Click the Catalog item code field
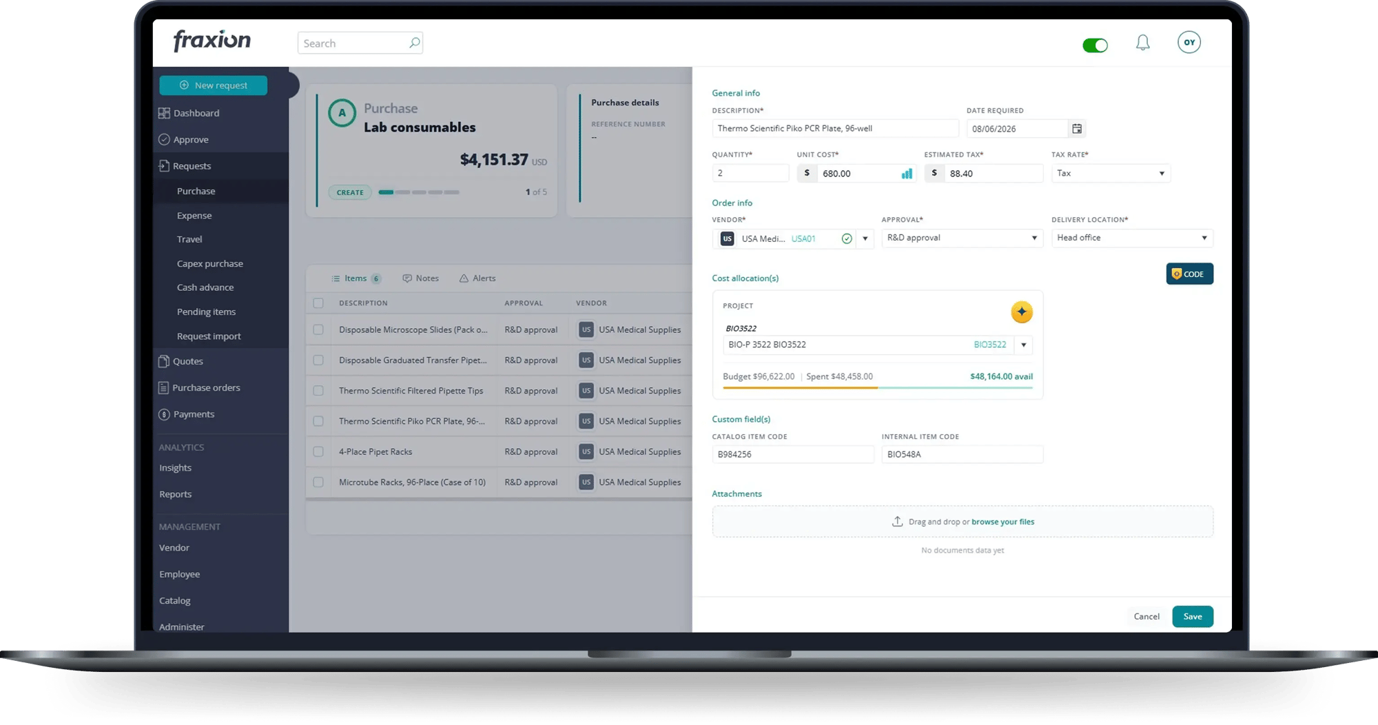The width and height of the screenshot is (1378, 725). tap(792, 455)
